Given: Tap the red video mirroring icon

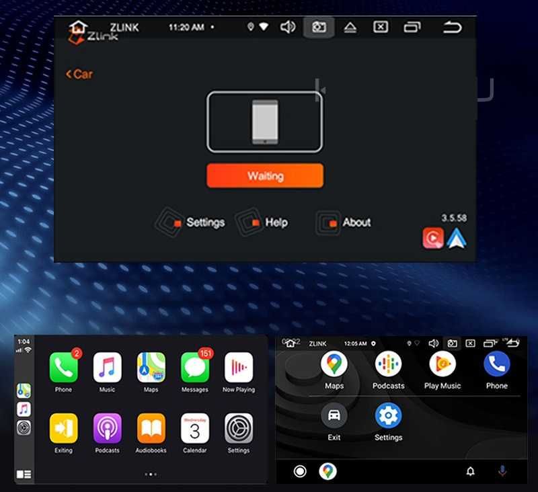Looking at the screenshot, I should (x=433, y=238).
